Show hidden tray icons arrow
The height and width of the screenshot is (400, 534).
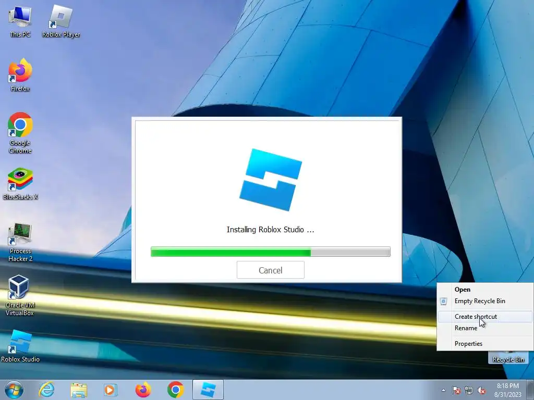coord(443,390)
